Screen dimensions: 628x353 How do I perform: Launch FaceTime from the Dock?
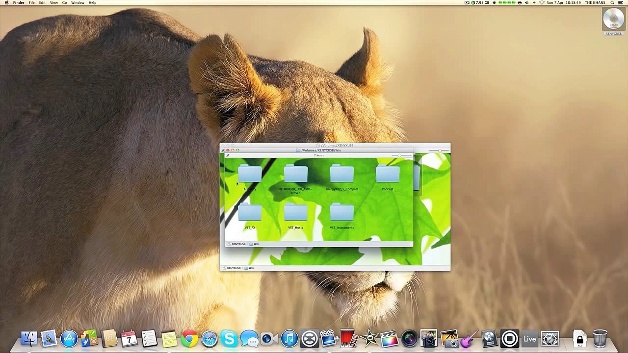(x=269, y=338)
